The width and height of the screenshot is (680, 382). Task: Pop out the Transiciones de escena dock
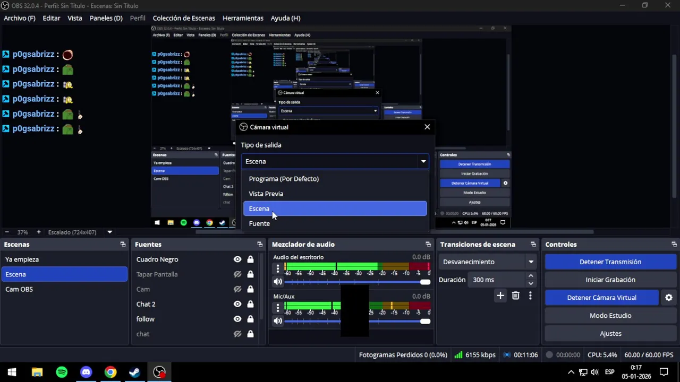[533, 245]
